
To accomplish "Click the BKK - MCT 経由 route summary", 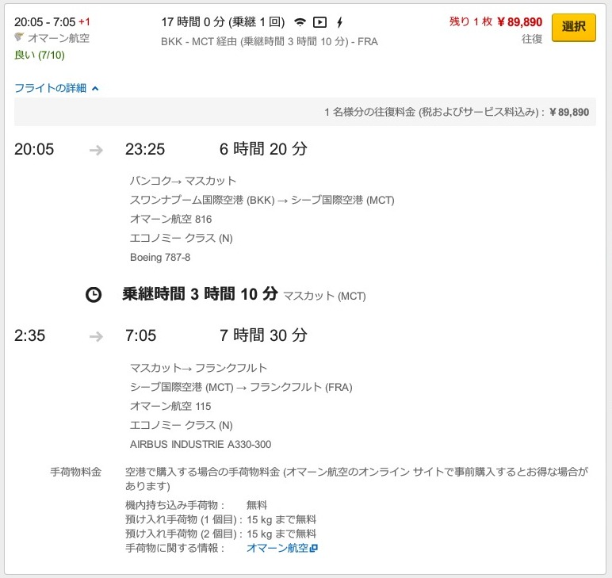I will pyautogui.click(x=270, y=42).
